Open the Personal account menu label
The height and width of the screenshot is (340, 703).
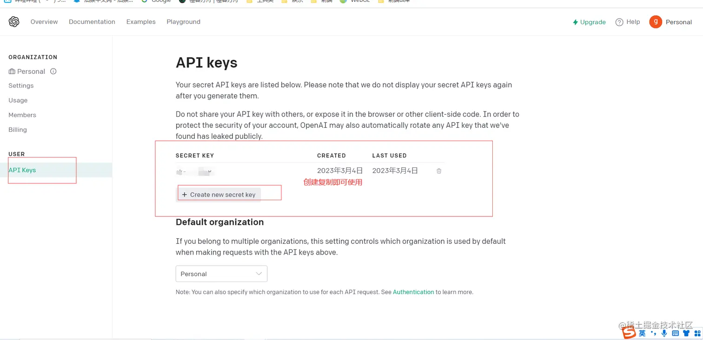click(x=679, y=22)
